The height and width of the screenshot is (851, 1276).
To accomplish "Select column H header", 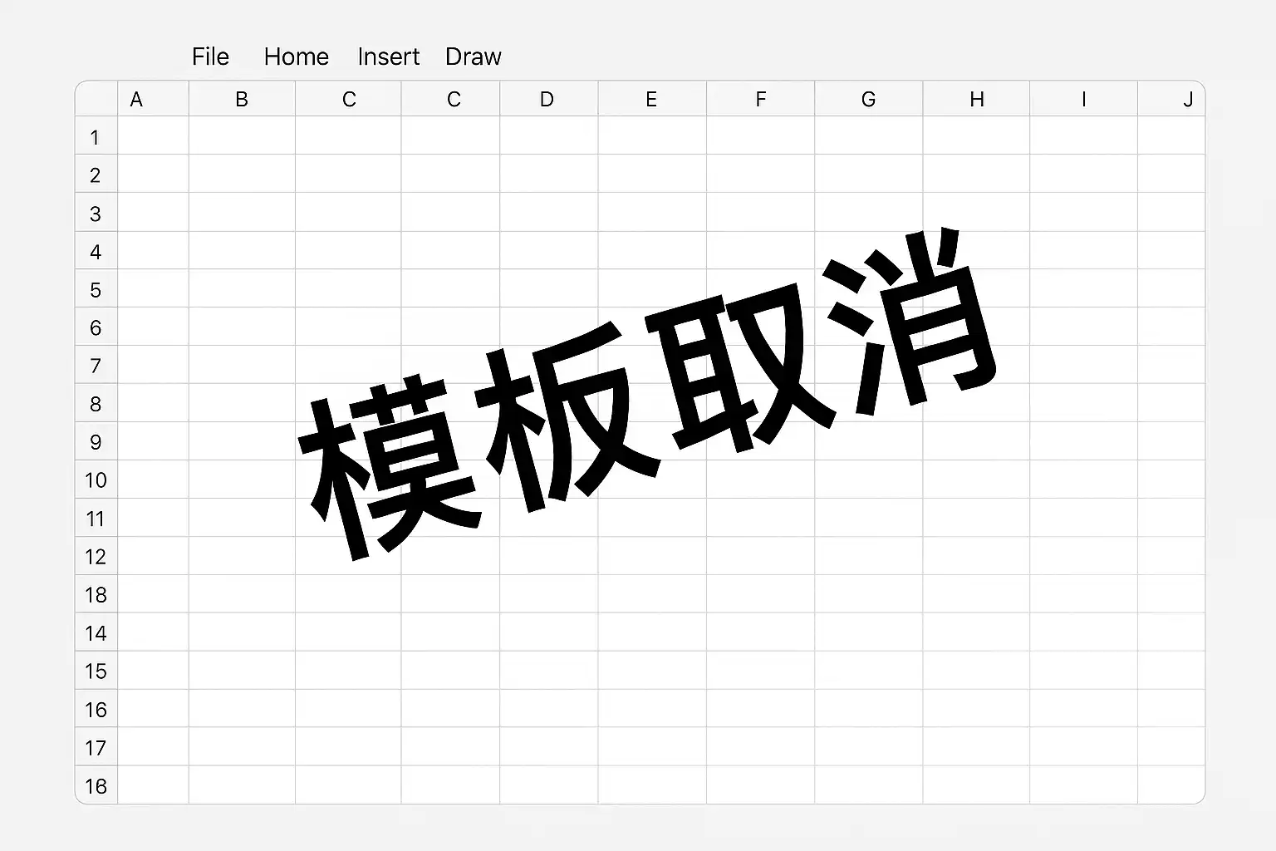I will click(976, 99).
